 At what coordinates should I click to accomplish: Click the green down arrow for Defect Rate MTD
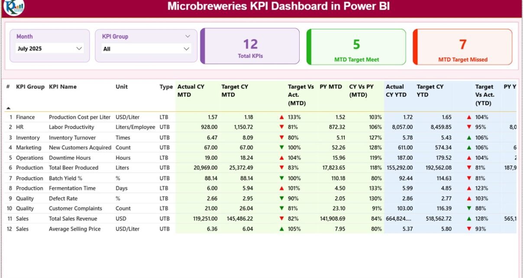(282, 198)
